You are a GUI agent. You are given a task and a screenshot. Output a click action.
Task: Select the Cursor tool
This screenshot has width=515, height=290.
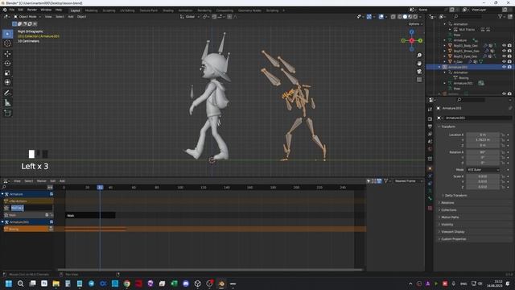click(7, 43)
